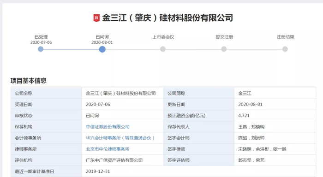Click the company full name table value
This screenshot has height=177, width=323.
(x=121, y=94)
